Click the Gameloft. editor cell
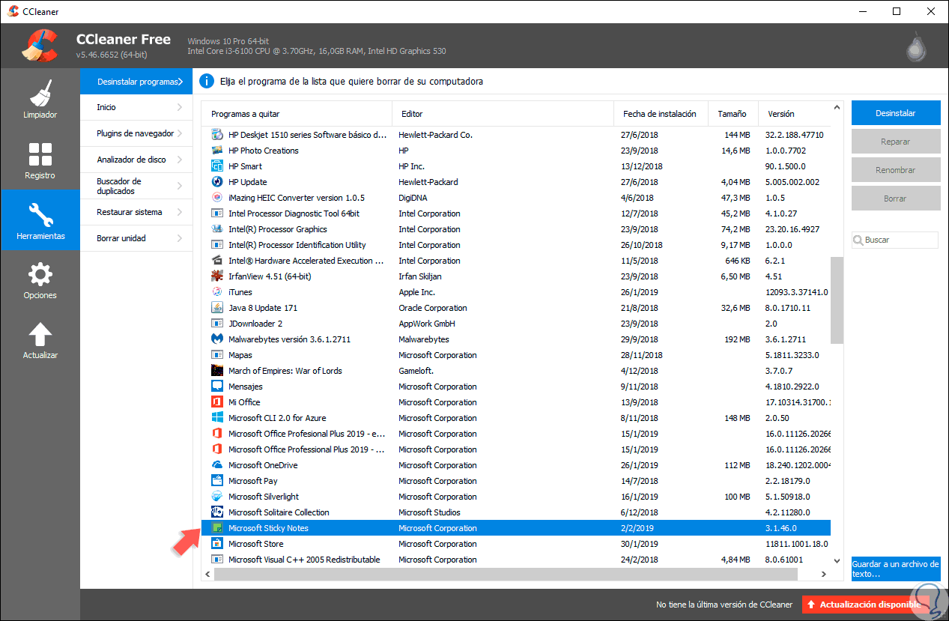Screen dimensions: 949x621 [416, 371]
